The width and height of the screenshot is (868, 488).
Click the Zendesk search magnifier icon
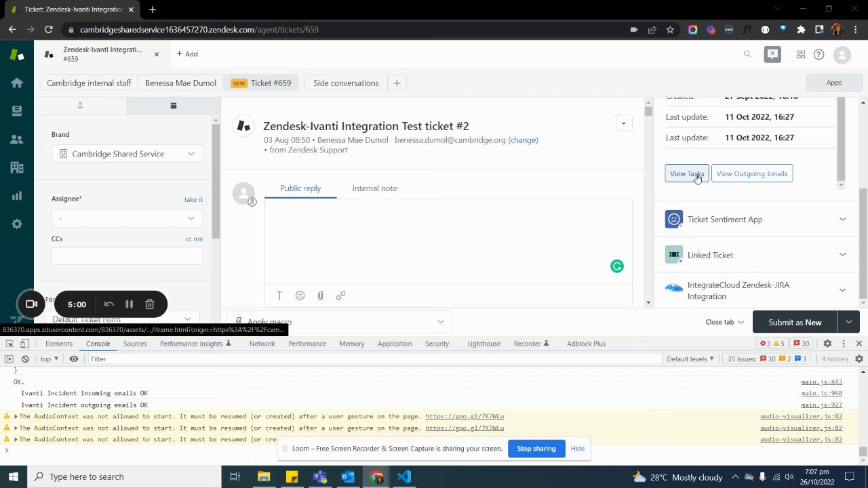[747, 54]
